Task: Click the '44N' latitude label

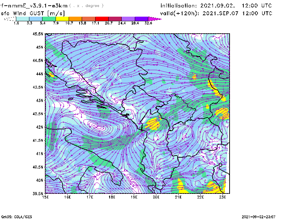Action: pos(40,74)
